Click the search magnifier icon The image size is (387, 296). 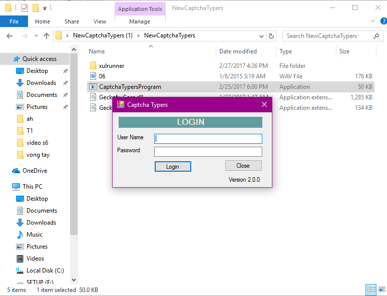pos(376,36)
